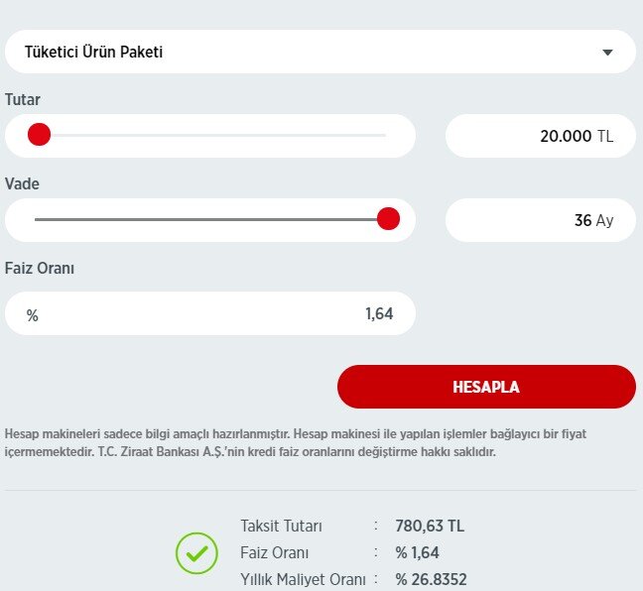Click the Tutar slider red handle

click(x=39, y=135)
